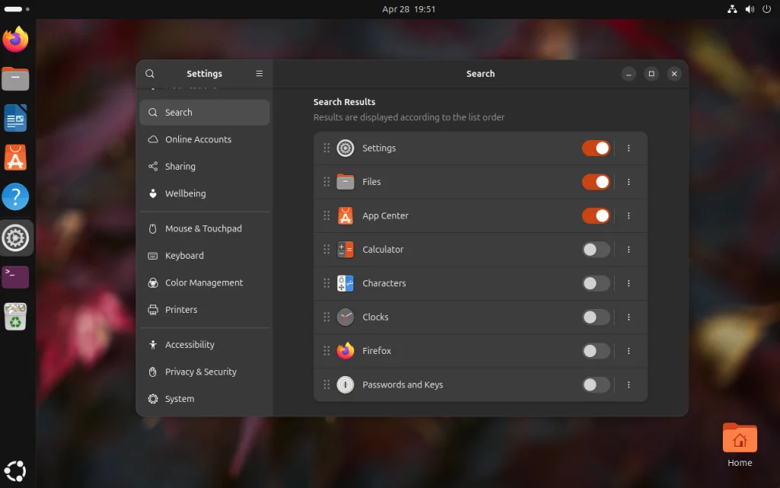Select Color Management in sidebar
The width and height of the screenshot is (780, 488).
pyautogui.click(x=204, y=282)
